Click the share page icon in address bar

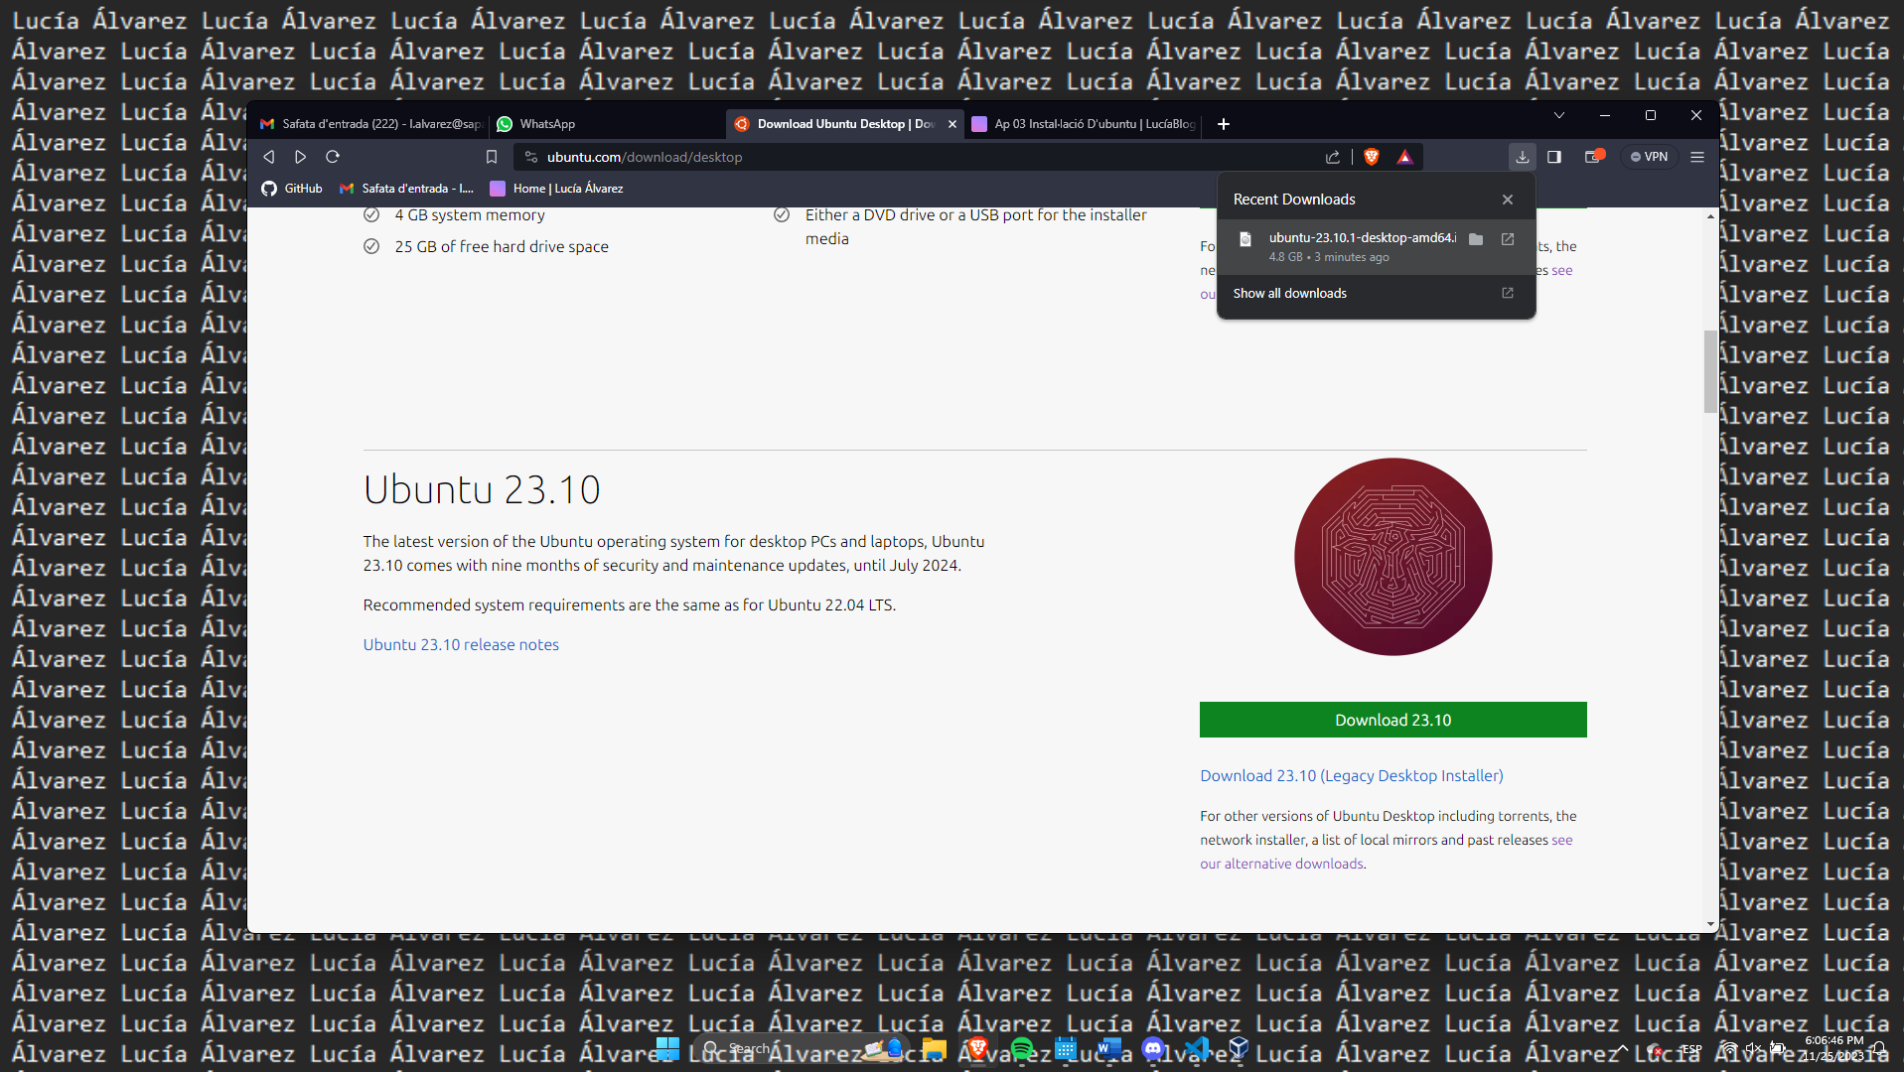pyautogui.click(x=1333, y=157)
